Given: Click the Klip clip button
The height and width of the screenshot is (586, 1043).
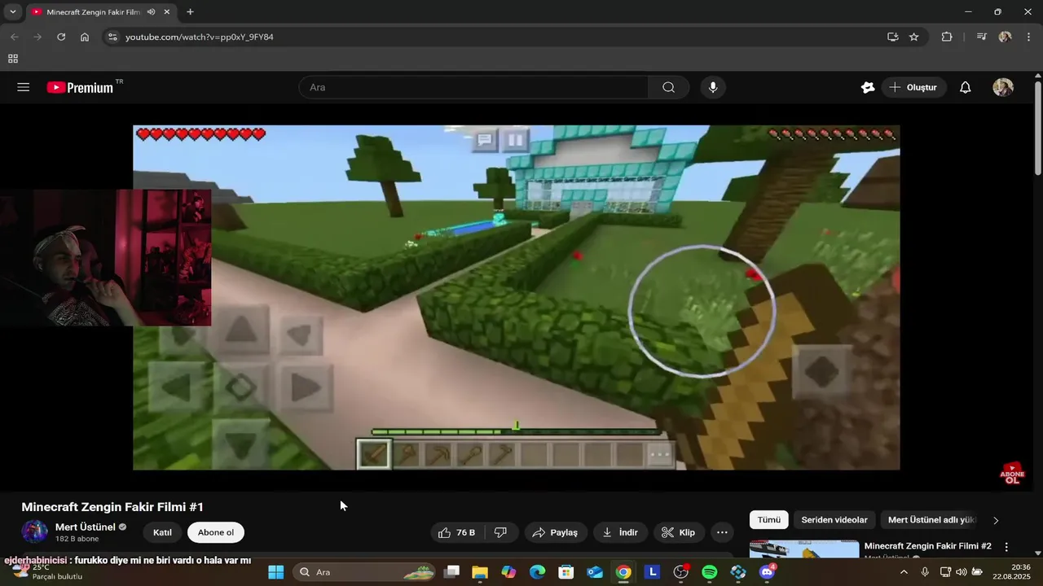Looking at the screenshot, I should 678,532.
